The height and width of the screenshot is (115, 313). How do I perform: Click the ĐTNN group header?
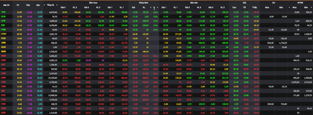[300, 3]
